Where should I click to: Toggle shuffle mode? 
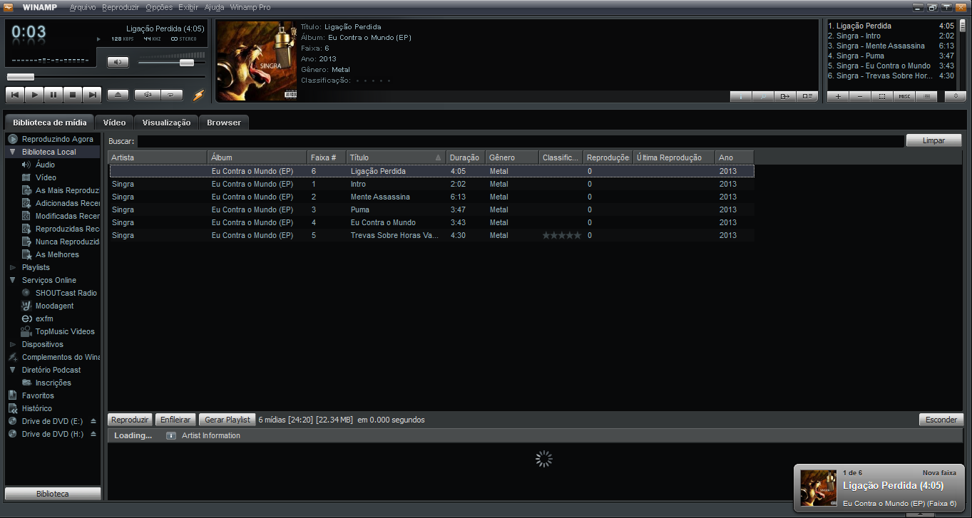coord(148,95)
